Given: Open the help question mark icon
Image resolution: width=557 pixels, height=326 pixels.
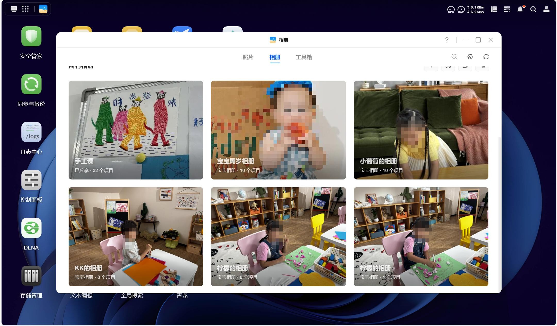Looking at the screenshot, I should point(447,40).
